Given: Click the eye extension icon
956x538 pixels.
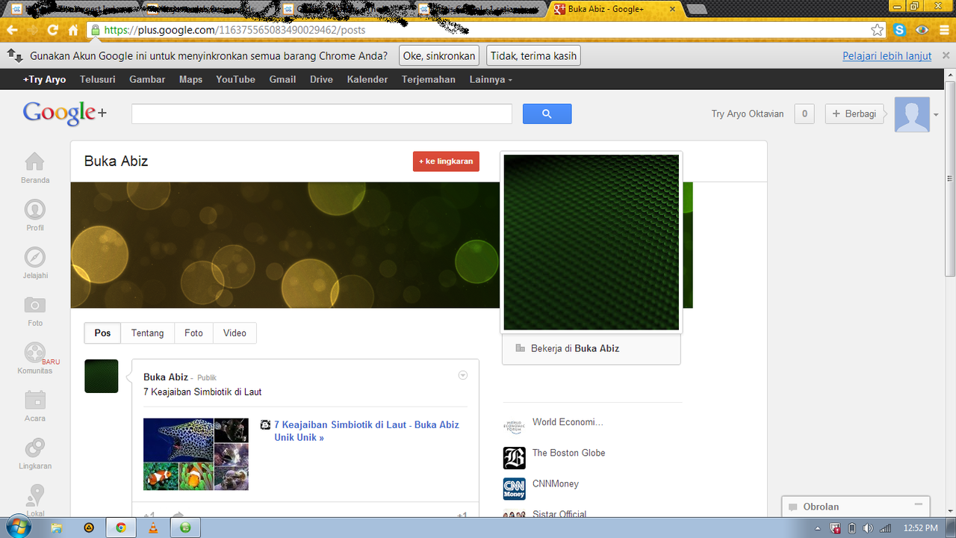Looking at the screenshot, I should click(x=922, y=30).
